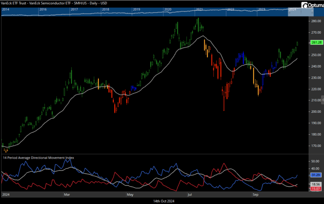Image resolution: width=324 pixels, height=204 pixels.
Task: Click the 200.00 price scale level
Action: 316,112
